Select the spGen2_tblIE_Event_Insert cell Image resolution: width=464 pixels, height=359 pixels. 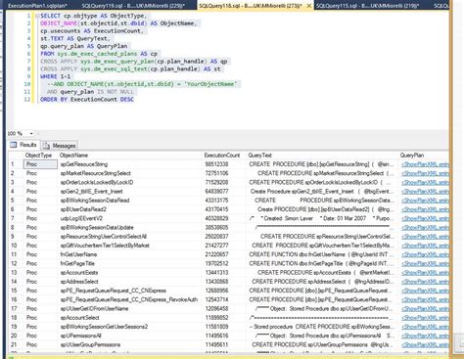[130, 192]
